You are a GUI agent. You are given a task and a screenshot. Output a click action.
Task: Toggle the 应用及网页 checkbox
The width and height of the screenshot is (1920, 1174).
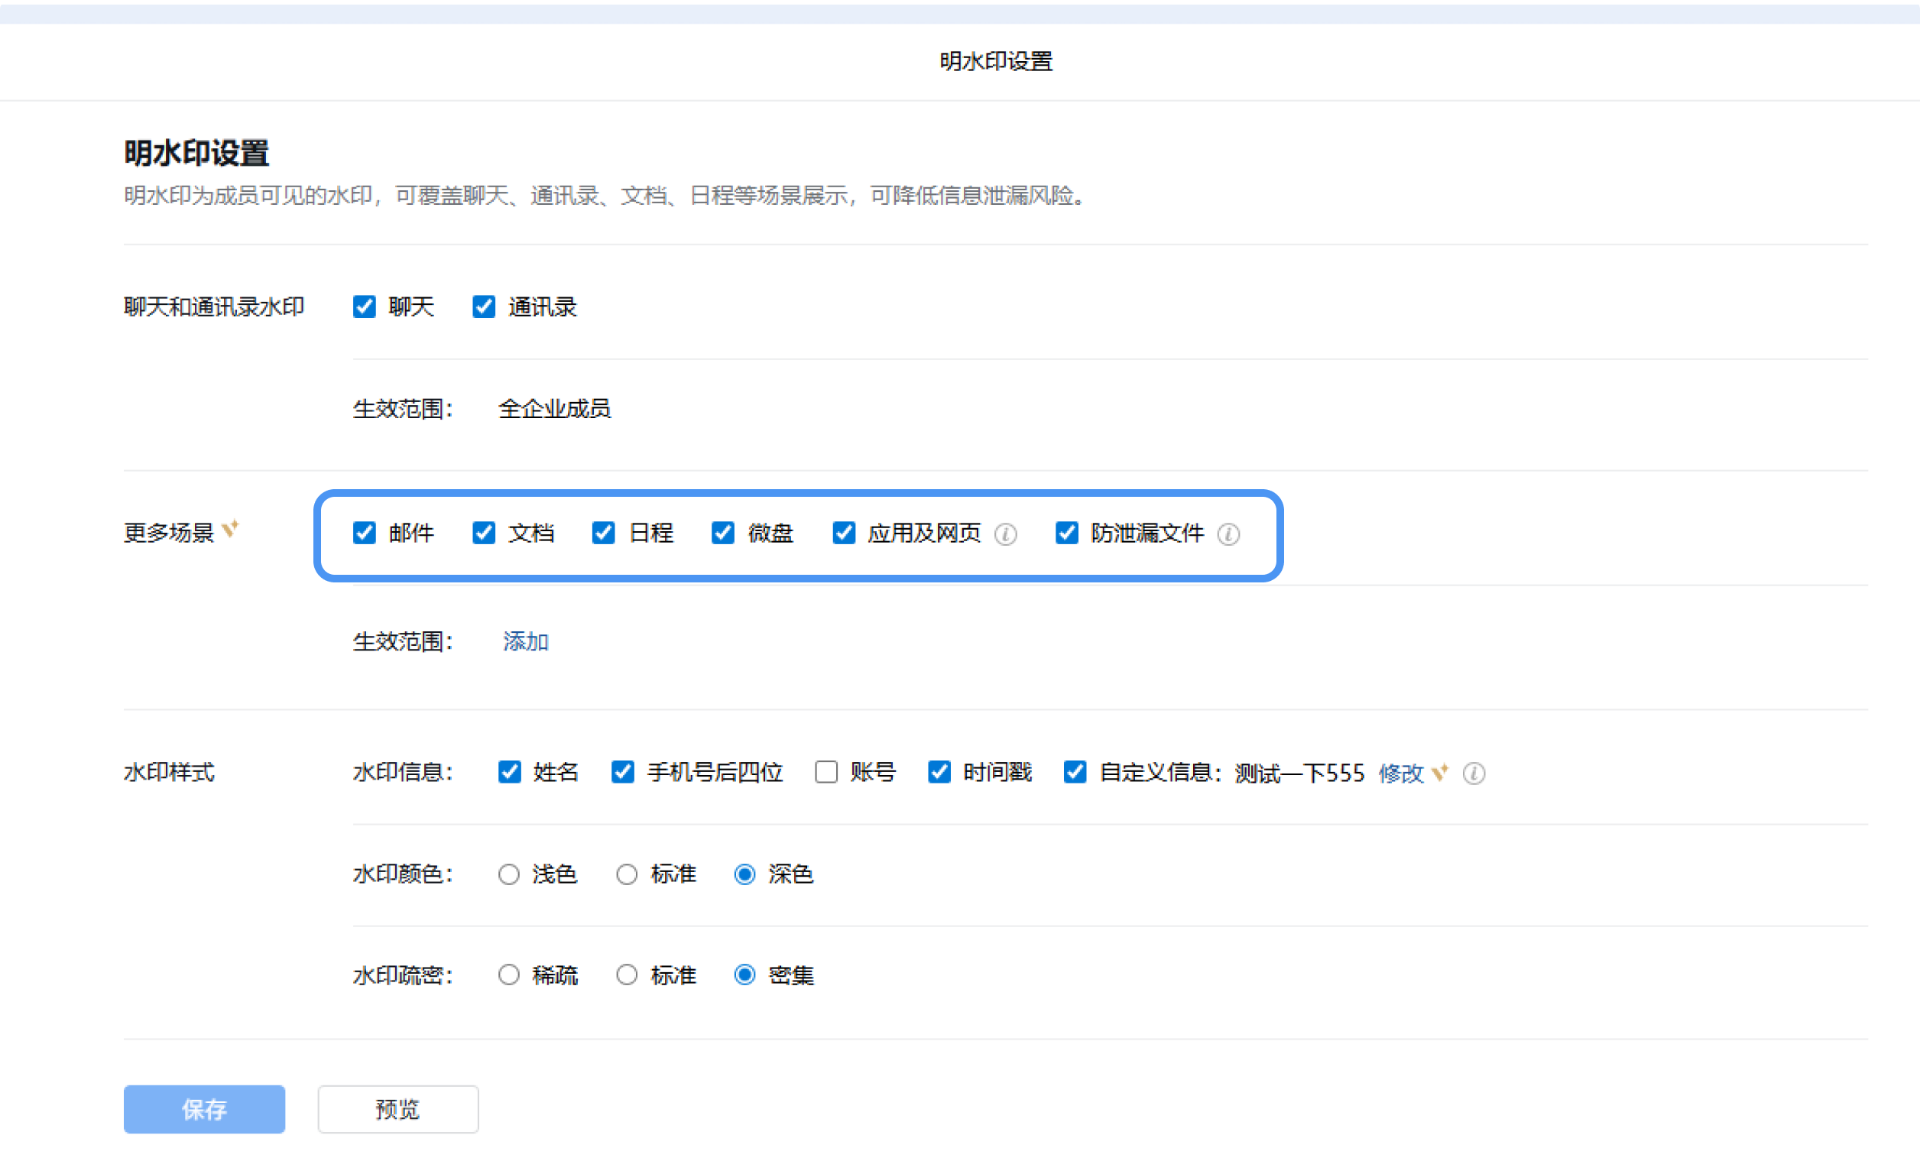(843, 533)
